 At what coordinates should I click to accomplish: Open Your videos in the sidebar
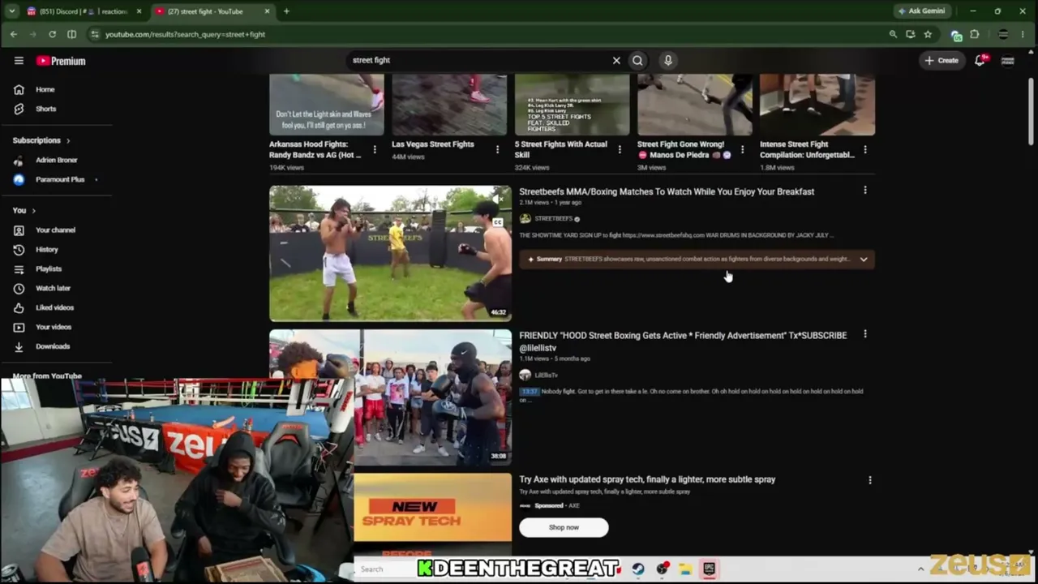pos(53,327)
